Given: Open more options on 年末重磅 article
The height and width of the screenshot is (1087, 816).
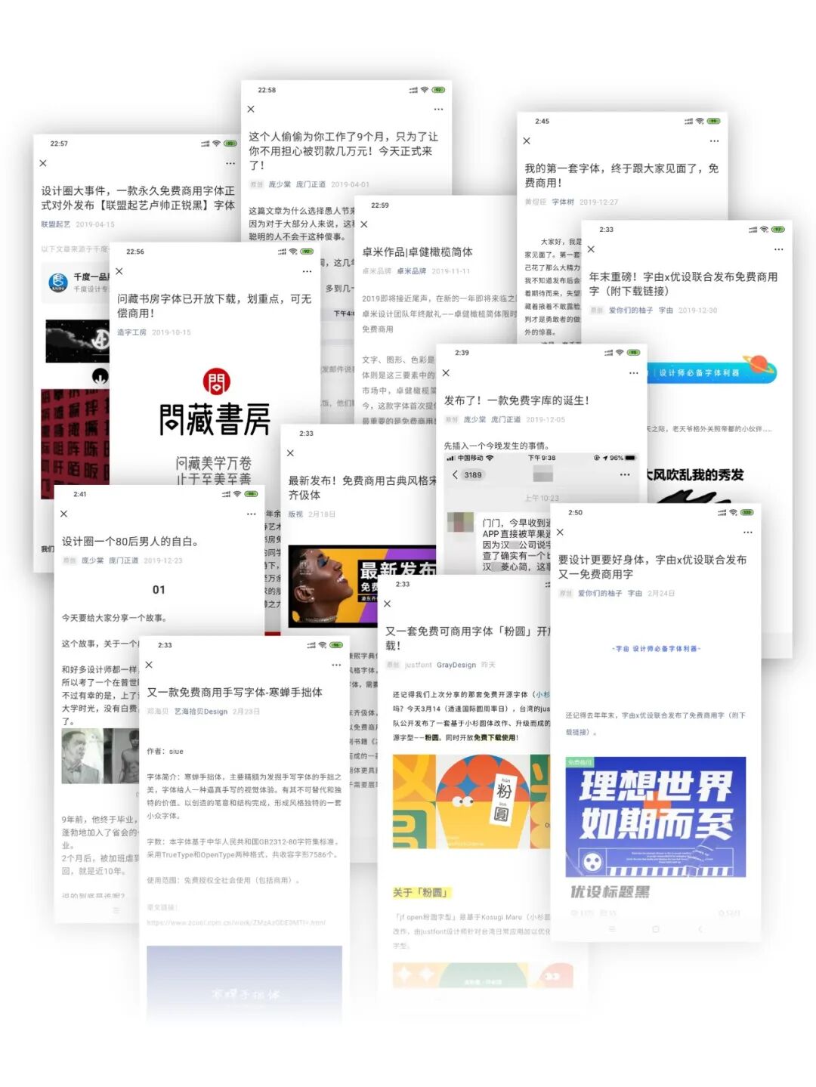Looking at the screenshot, I should (778, 249).
